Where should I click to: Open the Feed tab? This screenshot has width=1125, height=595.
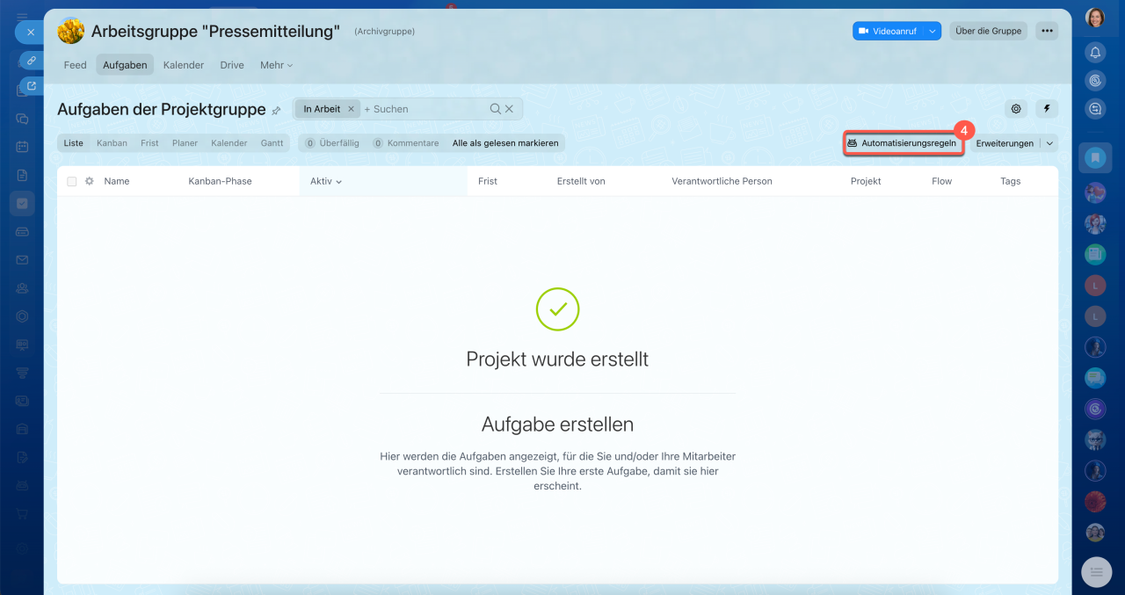point(76,65)
